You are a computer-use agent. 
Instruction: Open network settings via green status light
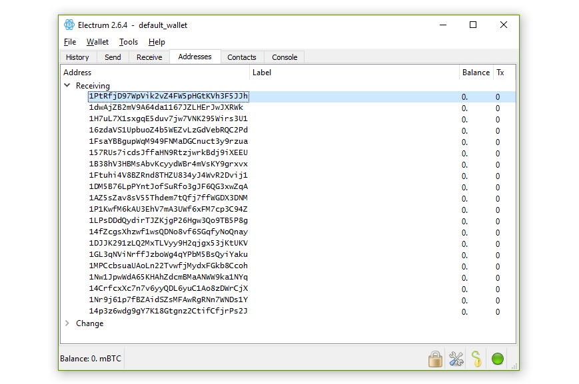click(498, 359)
